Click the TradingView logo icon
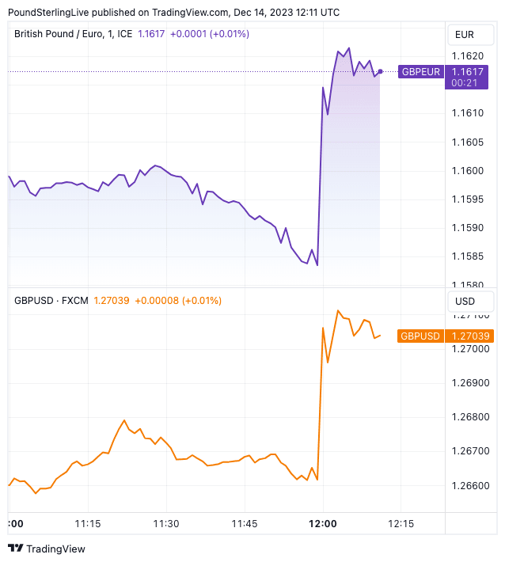 coord(15,549)
